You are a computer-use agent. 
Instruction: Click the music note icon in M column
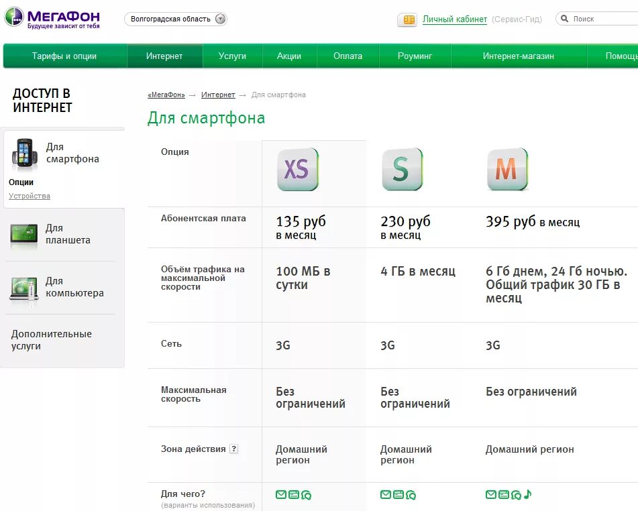click(527, 494)
